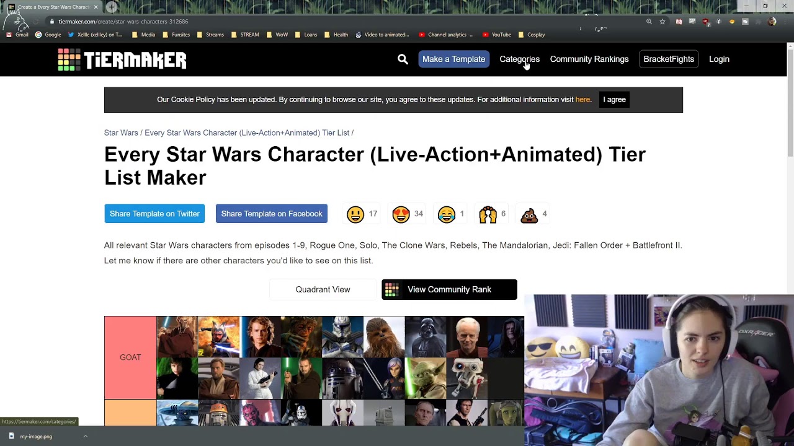The width and height of the screenshot is (794, 446).
Task: React with the poop emoji
Action: pos(529,214)
